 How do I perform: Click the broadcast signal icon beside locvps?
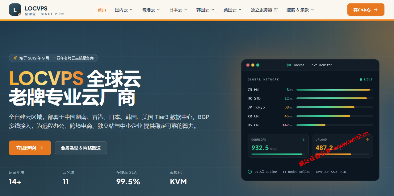289,65
